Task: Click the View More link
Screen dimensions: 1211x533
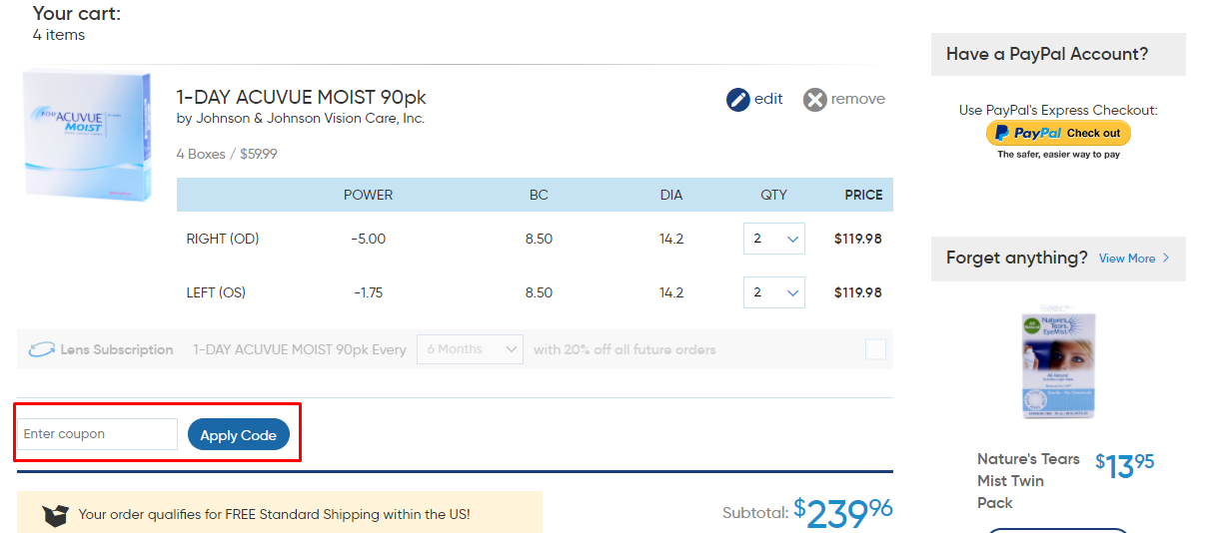Action: click(1127, 259)
